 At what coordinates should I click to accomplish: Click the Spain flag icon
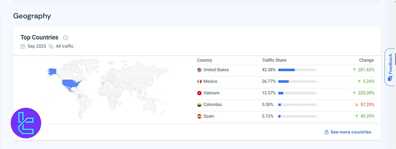pos(199,116)
